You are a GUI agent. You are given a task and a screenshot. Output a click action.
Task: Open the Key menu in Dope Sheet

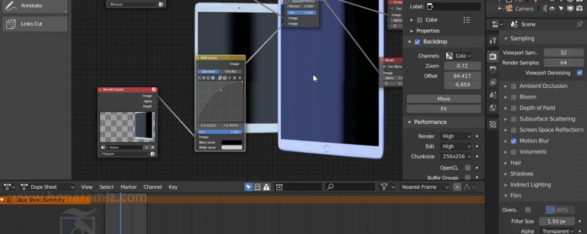(x=173, y=187)
